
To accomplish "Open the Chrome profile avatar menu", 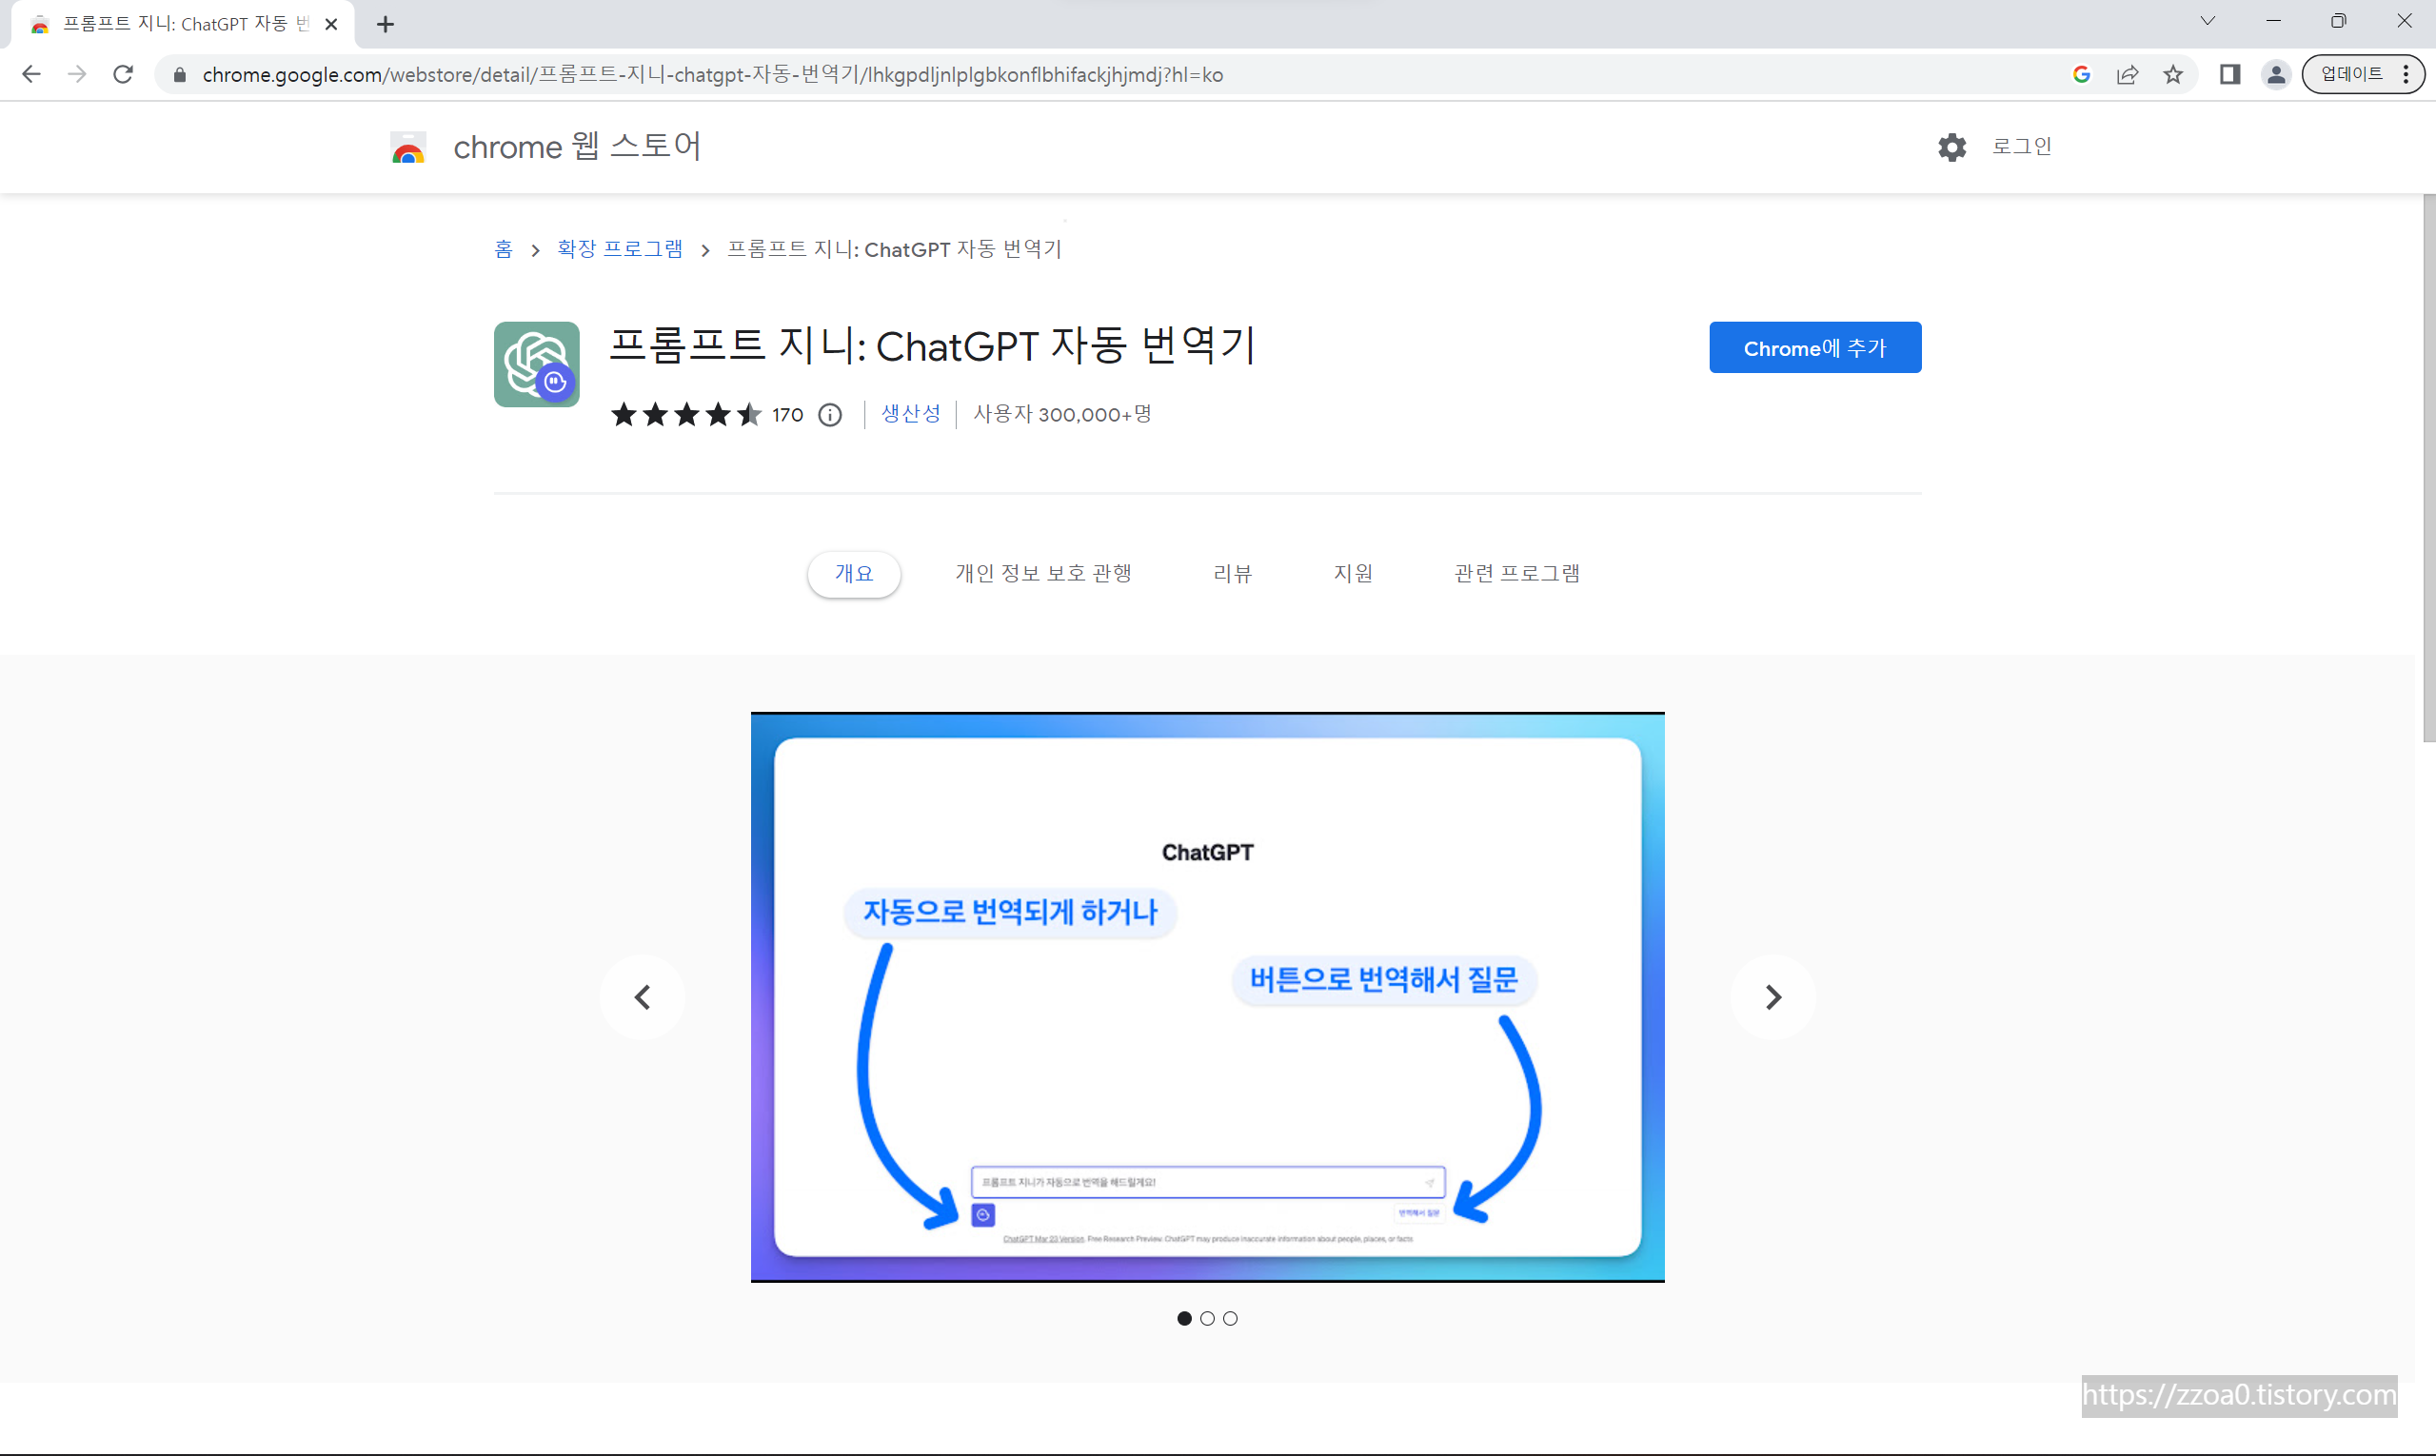I will (2275, 74).
